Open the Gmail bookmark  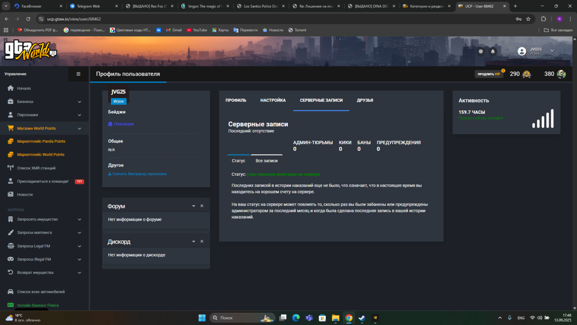(x=174, y=30)
